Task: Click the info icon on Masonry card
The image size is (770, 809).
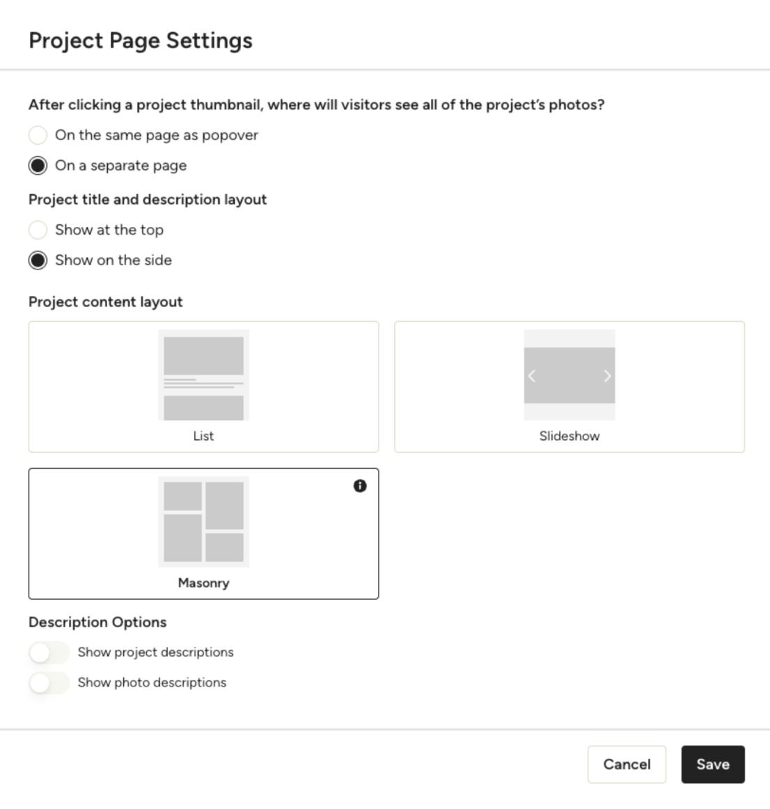Action: click(x=360, y=486)
